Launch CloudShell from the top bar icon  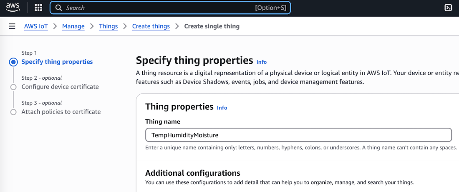click(x=448, y=8)
